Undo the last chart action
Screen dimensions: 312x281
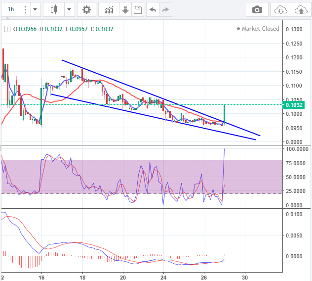click(153, 9)
